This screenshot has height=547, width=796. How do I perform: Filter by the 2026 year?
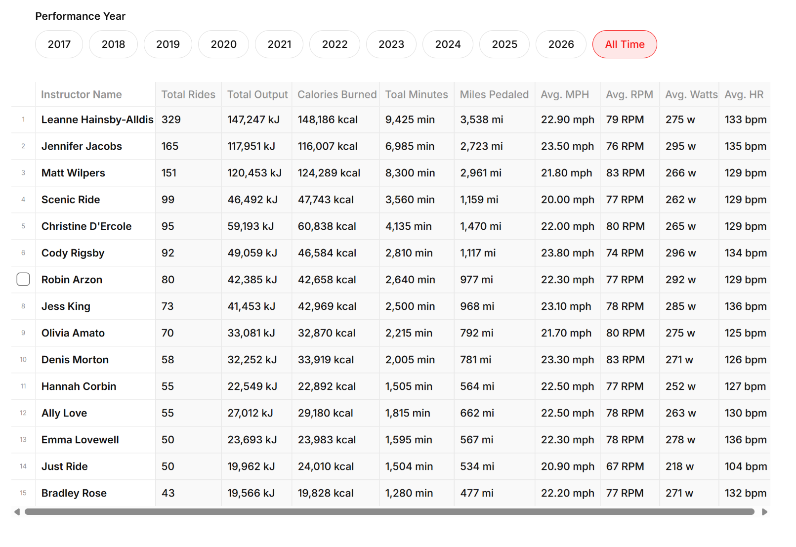pos(561,44)
